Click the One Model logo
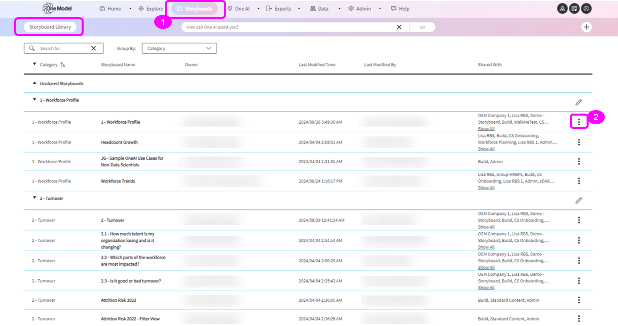Screen dimensions: 618x326 (58, 9)
